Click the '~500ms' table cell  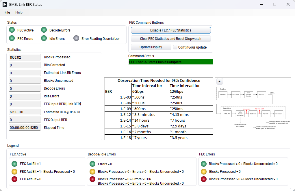tap(150, 109)
